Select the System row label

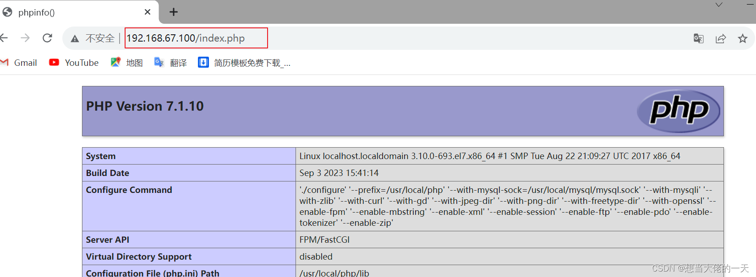pyautogui.click(x=101, y=156)
